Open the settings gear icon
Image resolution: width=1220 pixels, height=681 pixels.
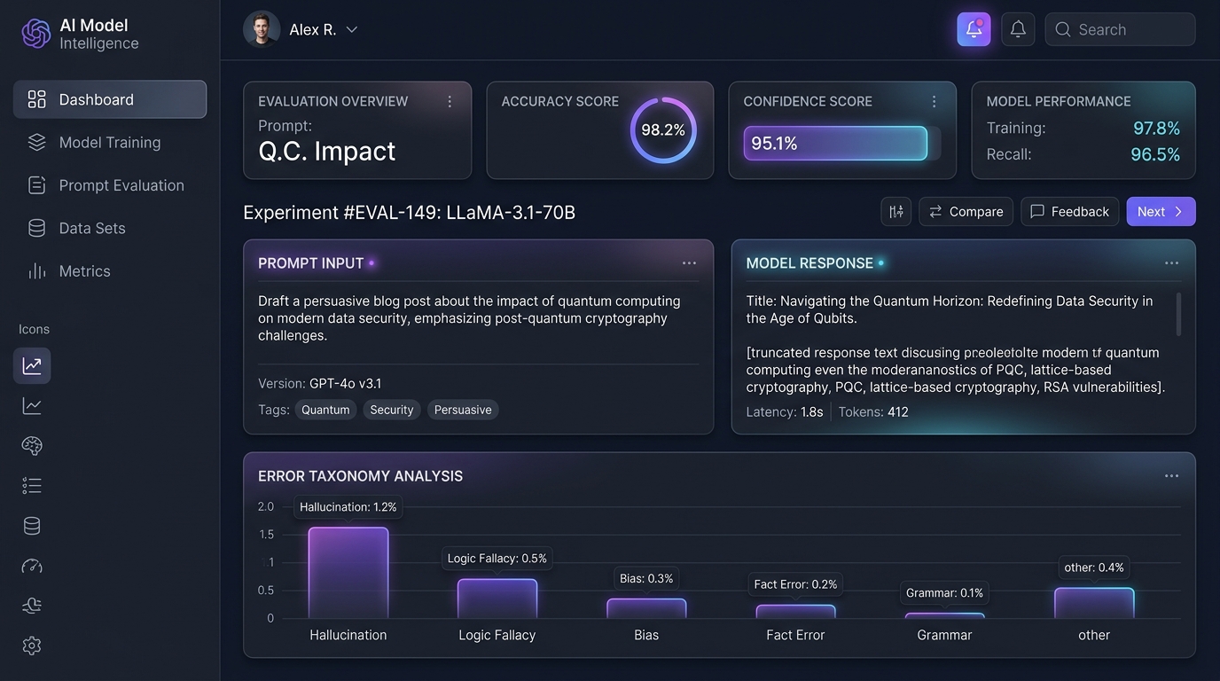[32, 646]
